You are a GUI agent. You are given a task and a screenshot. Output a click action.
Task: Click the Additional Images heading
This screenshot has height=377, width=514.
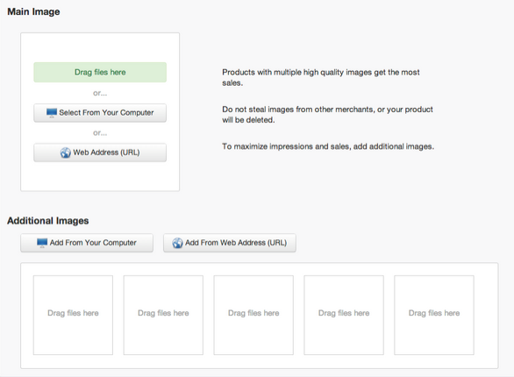tap(48, 221)
